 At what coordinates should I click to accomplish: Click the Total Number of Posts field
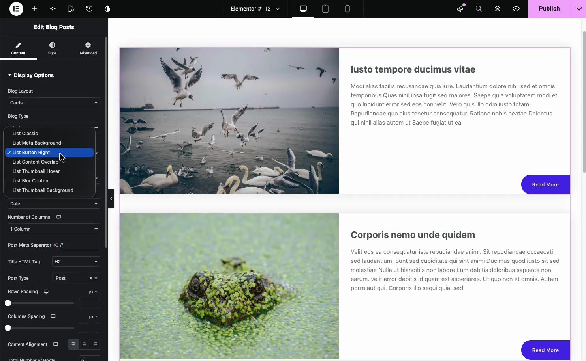90,359
